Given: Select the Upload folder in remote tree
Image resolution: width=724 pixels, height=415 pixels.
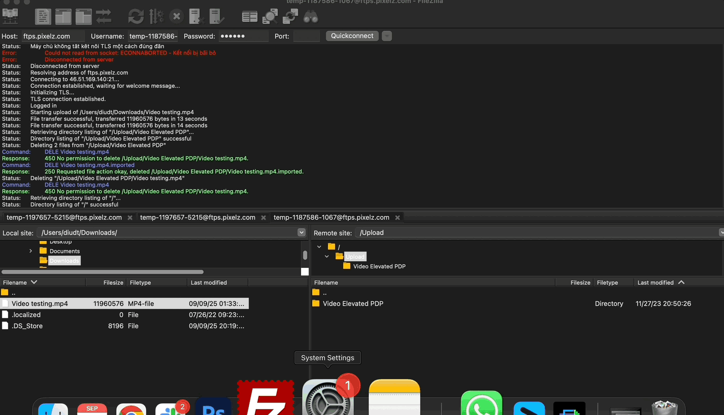Looking at the screenshot, I should point(355,257).
